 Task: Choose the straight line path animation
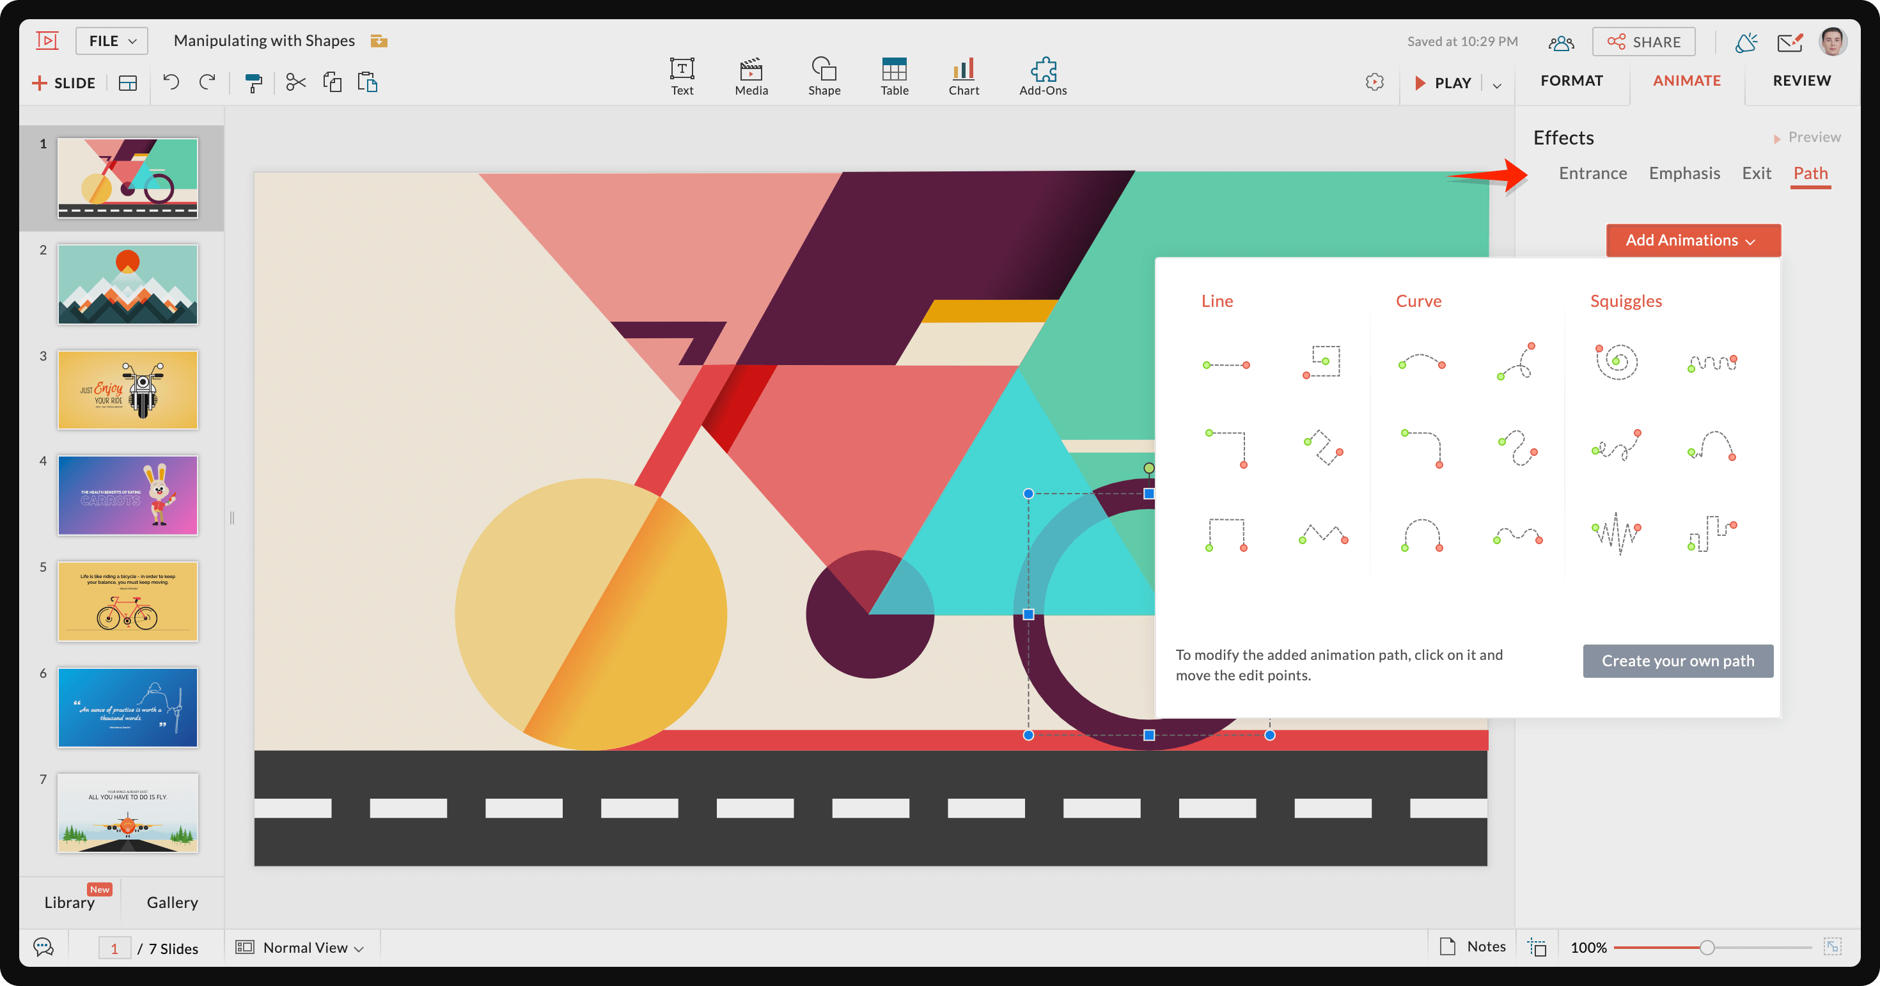point(1226,364)
